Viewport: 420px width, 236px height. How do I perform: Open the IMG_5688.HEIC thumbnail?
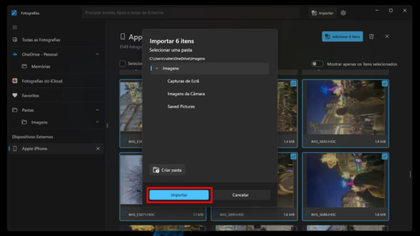click(345, 181)
